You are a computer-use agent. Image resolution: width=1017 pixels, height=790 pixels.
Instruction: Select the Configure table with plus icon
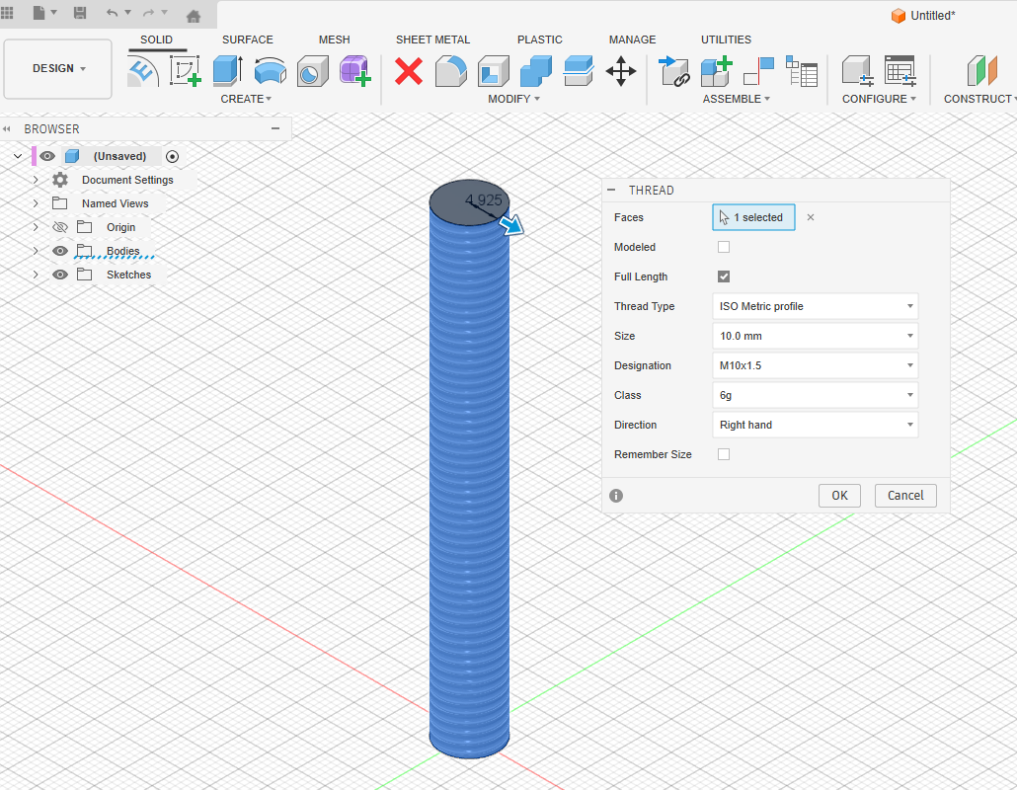[900, 71]
